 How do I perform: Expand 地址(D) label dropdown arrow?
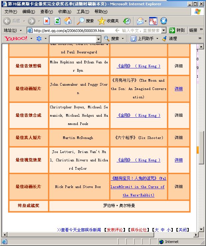click(21, 30)
